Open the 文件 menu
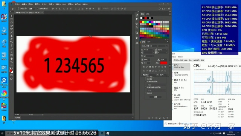 17,4
